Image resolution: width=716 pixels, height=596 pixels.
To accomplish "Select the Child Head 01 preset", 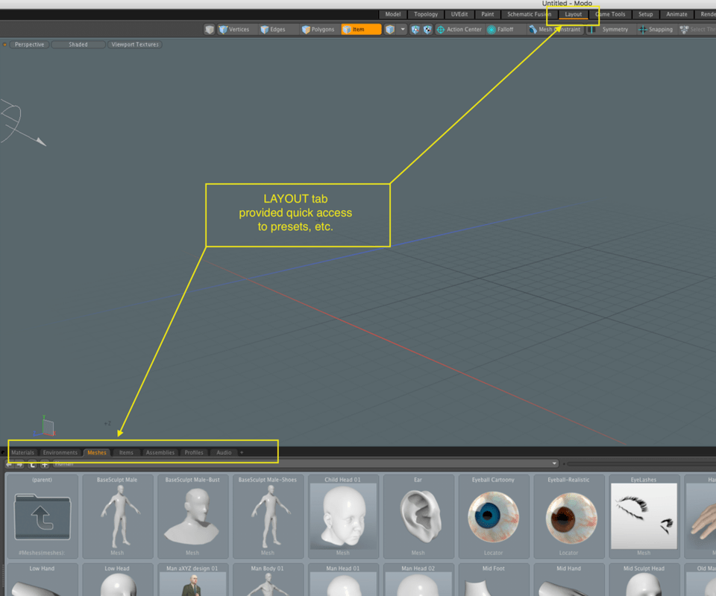I will (x=343, y=516).
